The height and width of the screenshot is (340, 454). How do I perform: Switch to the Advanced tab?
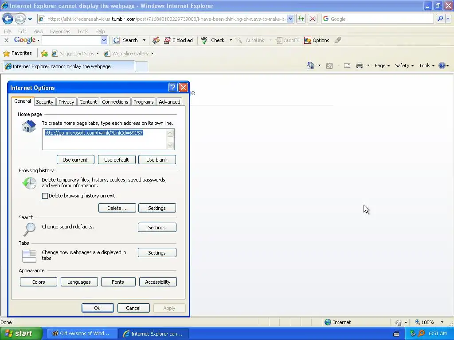[x=169, y=102]
